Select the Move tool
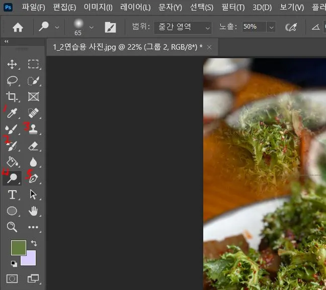 coord(12,64)
